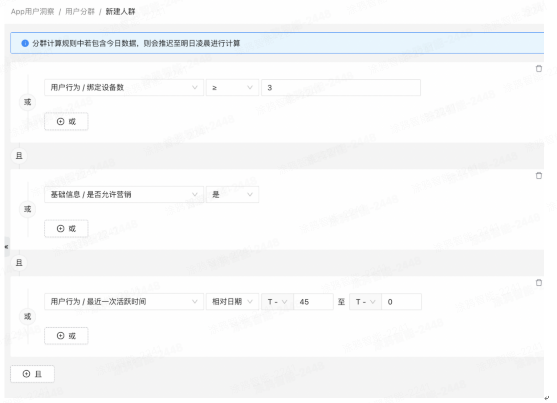This screenshot has height=403, width=557.
Task: Toggle the 或 operator beside 最近一次活跃时间 rule
Action: pos(28,316)
